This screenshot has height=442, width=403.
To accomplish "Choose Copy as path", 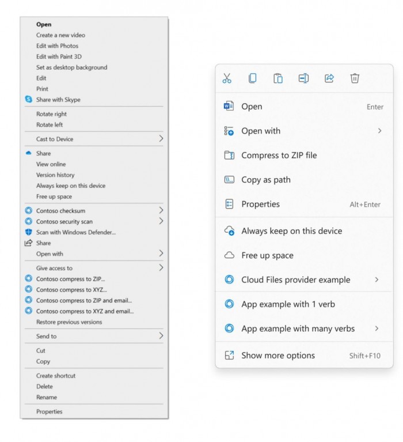I will click(265, 180).
